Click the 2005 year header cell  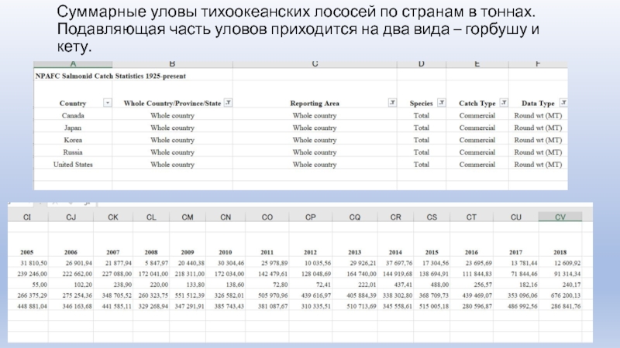click(x=27, y=253)
